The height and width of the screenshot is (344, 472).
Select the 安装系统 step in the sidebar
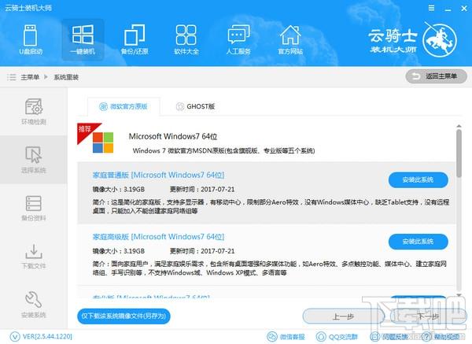33,305
